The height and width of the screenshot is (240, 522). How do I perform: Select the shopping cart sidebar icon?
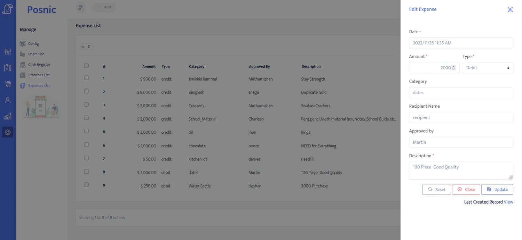tap(8, 84)
